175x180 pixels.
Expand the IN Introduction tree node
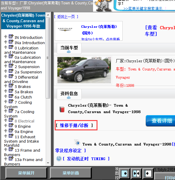[6, 37]
